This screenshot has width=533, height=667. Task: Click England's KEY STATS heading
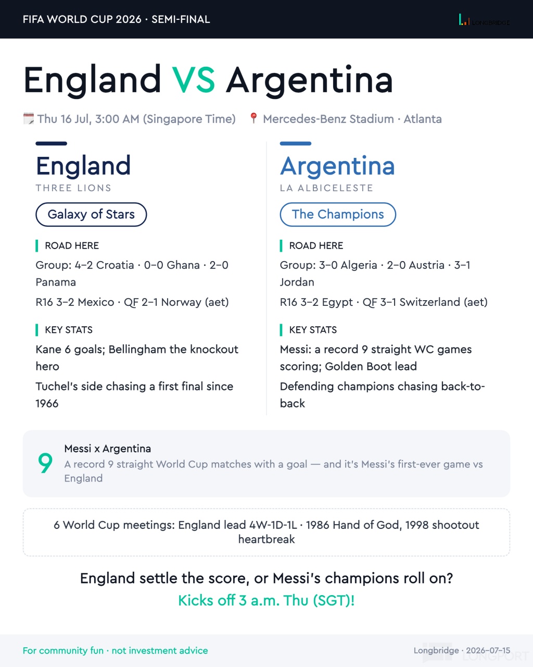click(x=69, y=330)
